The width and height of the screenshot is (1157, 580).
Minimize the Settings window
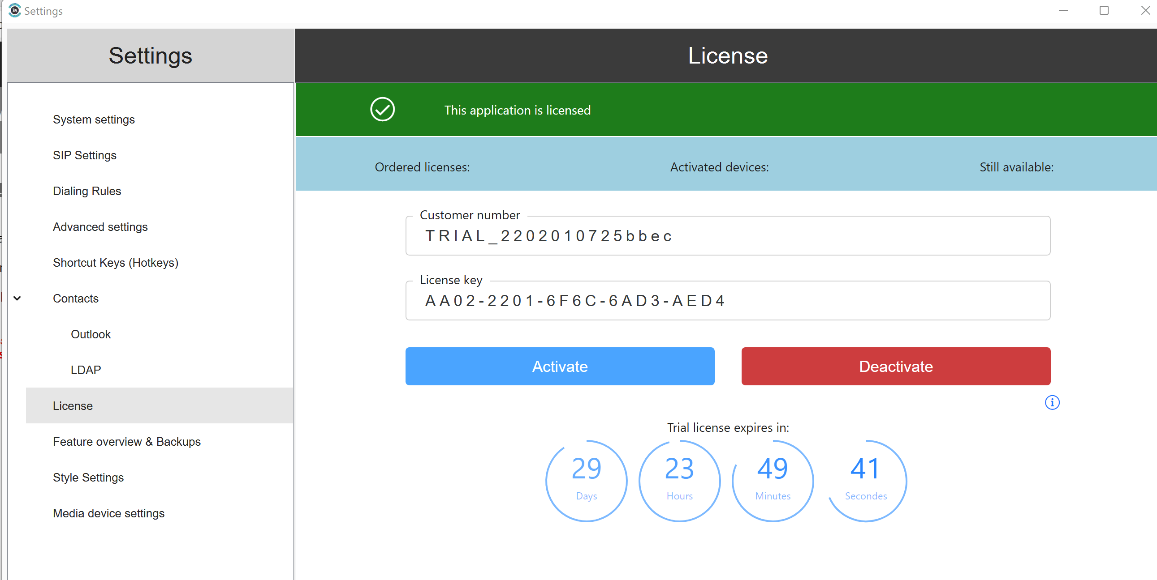(x=1063, y=10)
